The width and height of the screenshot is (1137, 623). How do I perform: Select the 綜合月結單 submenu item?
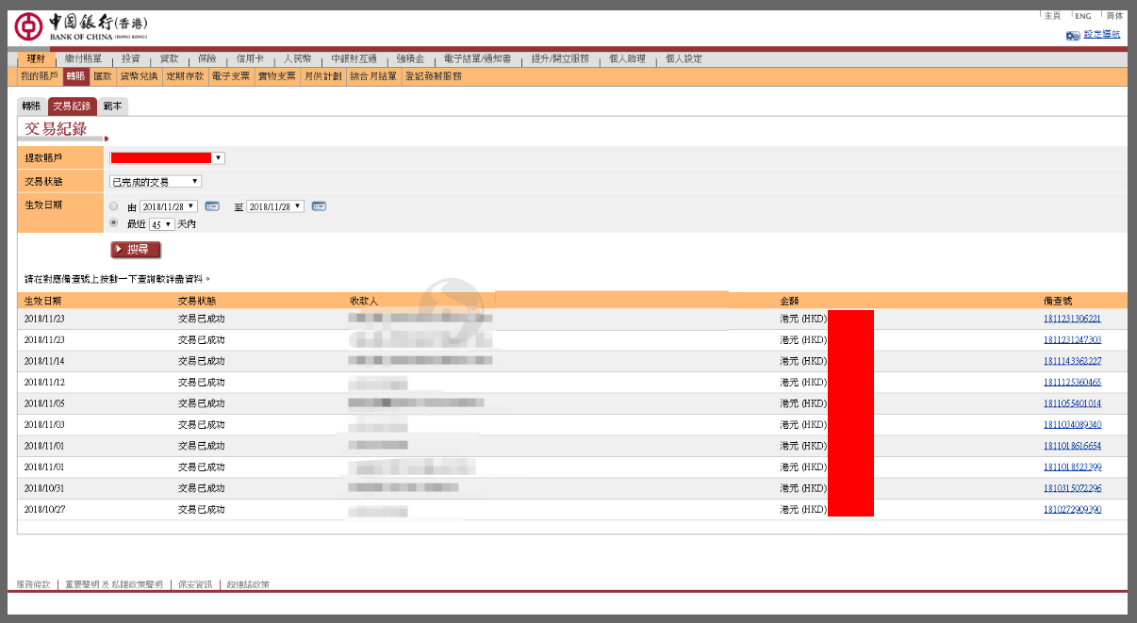click(x=373, y=76)
